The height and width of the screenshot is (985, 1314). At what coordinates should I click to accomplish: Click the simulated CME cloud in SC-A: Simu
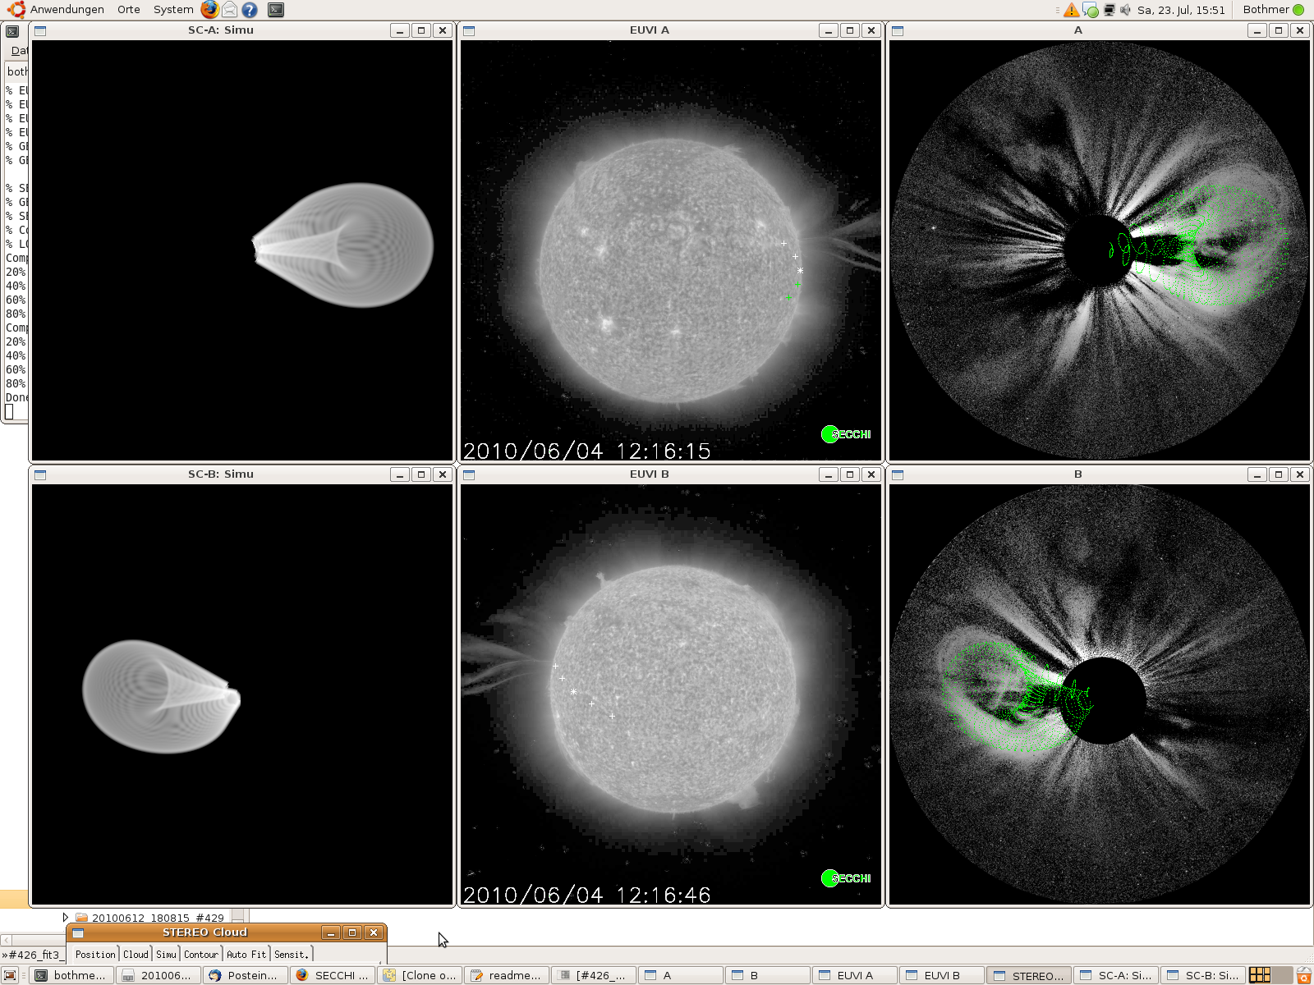click(x=343, y=245)
